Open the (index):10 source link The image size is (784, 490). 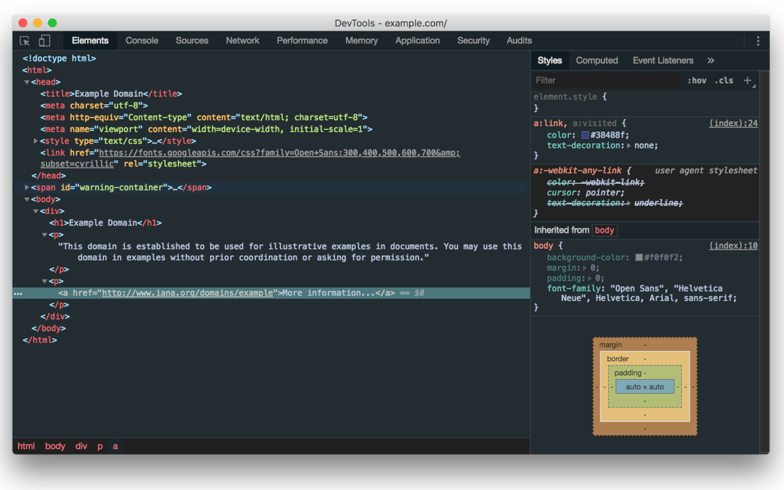click(733, 246)
